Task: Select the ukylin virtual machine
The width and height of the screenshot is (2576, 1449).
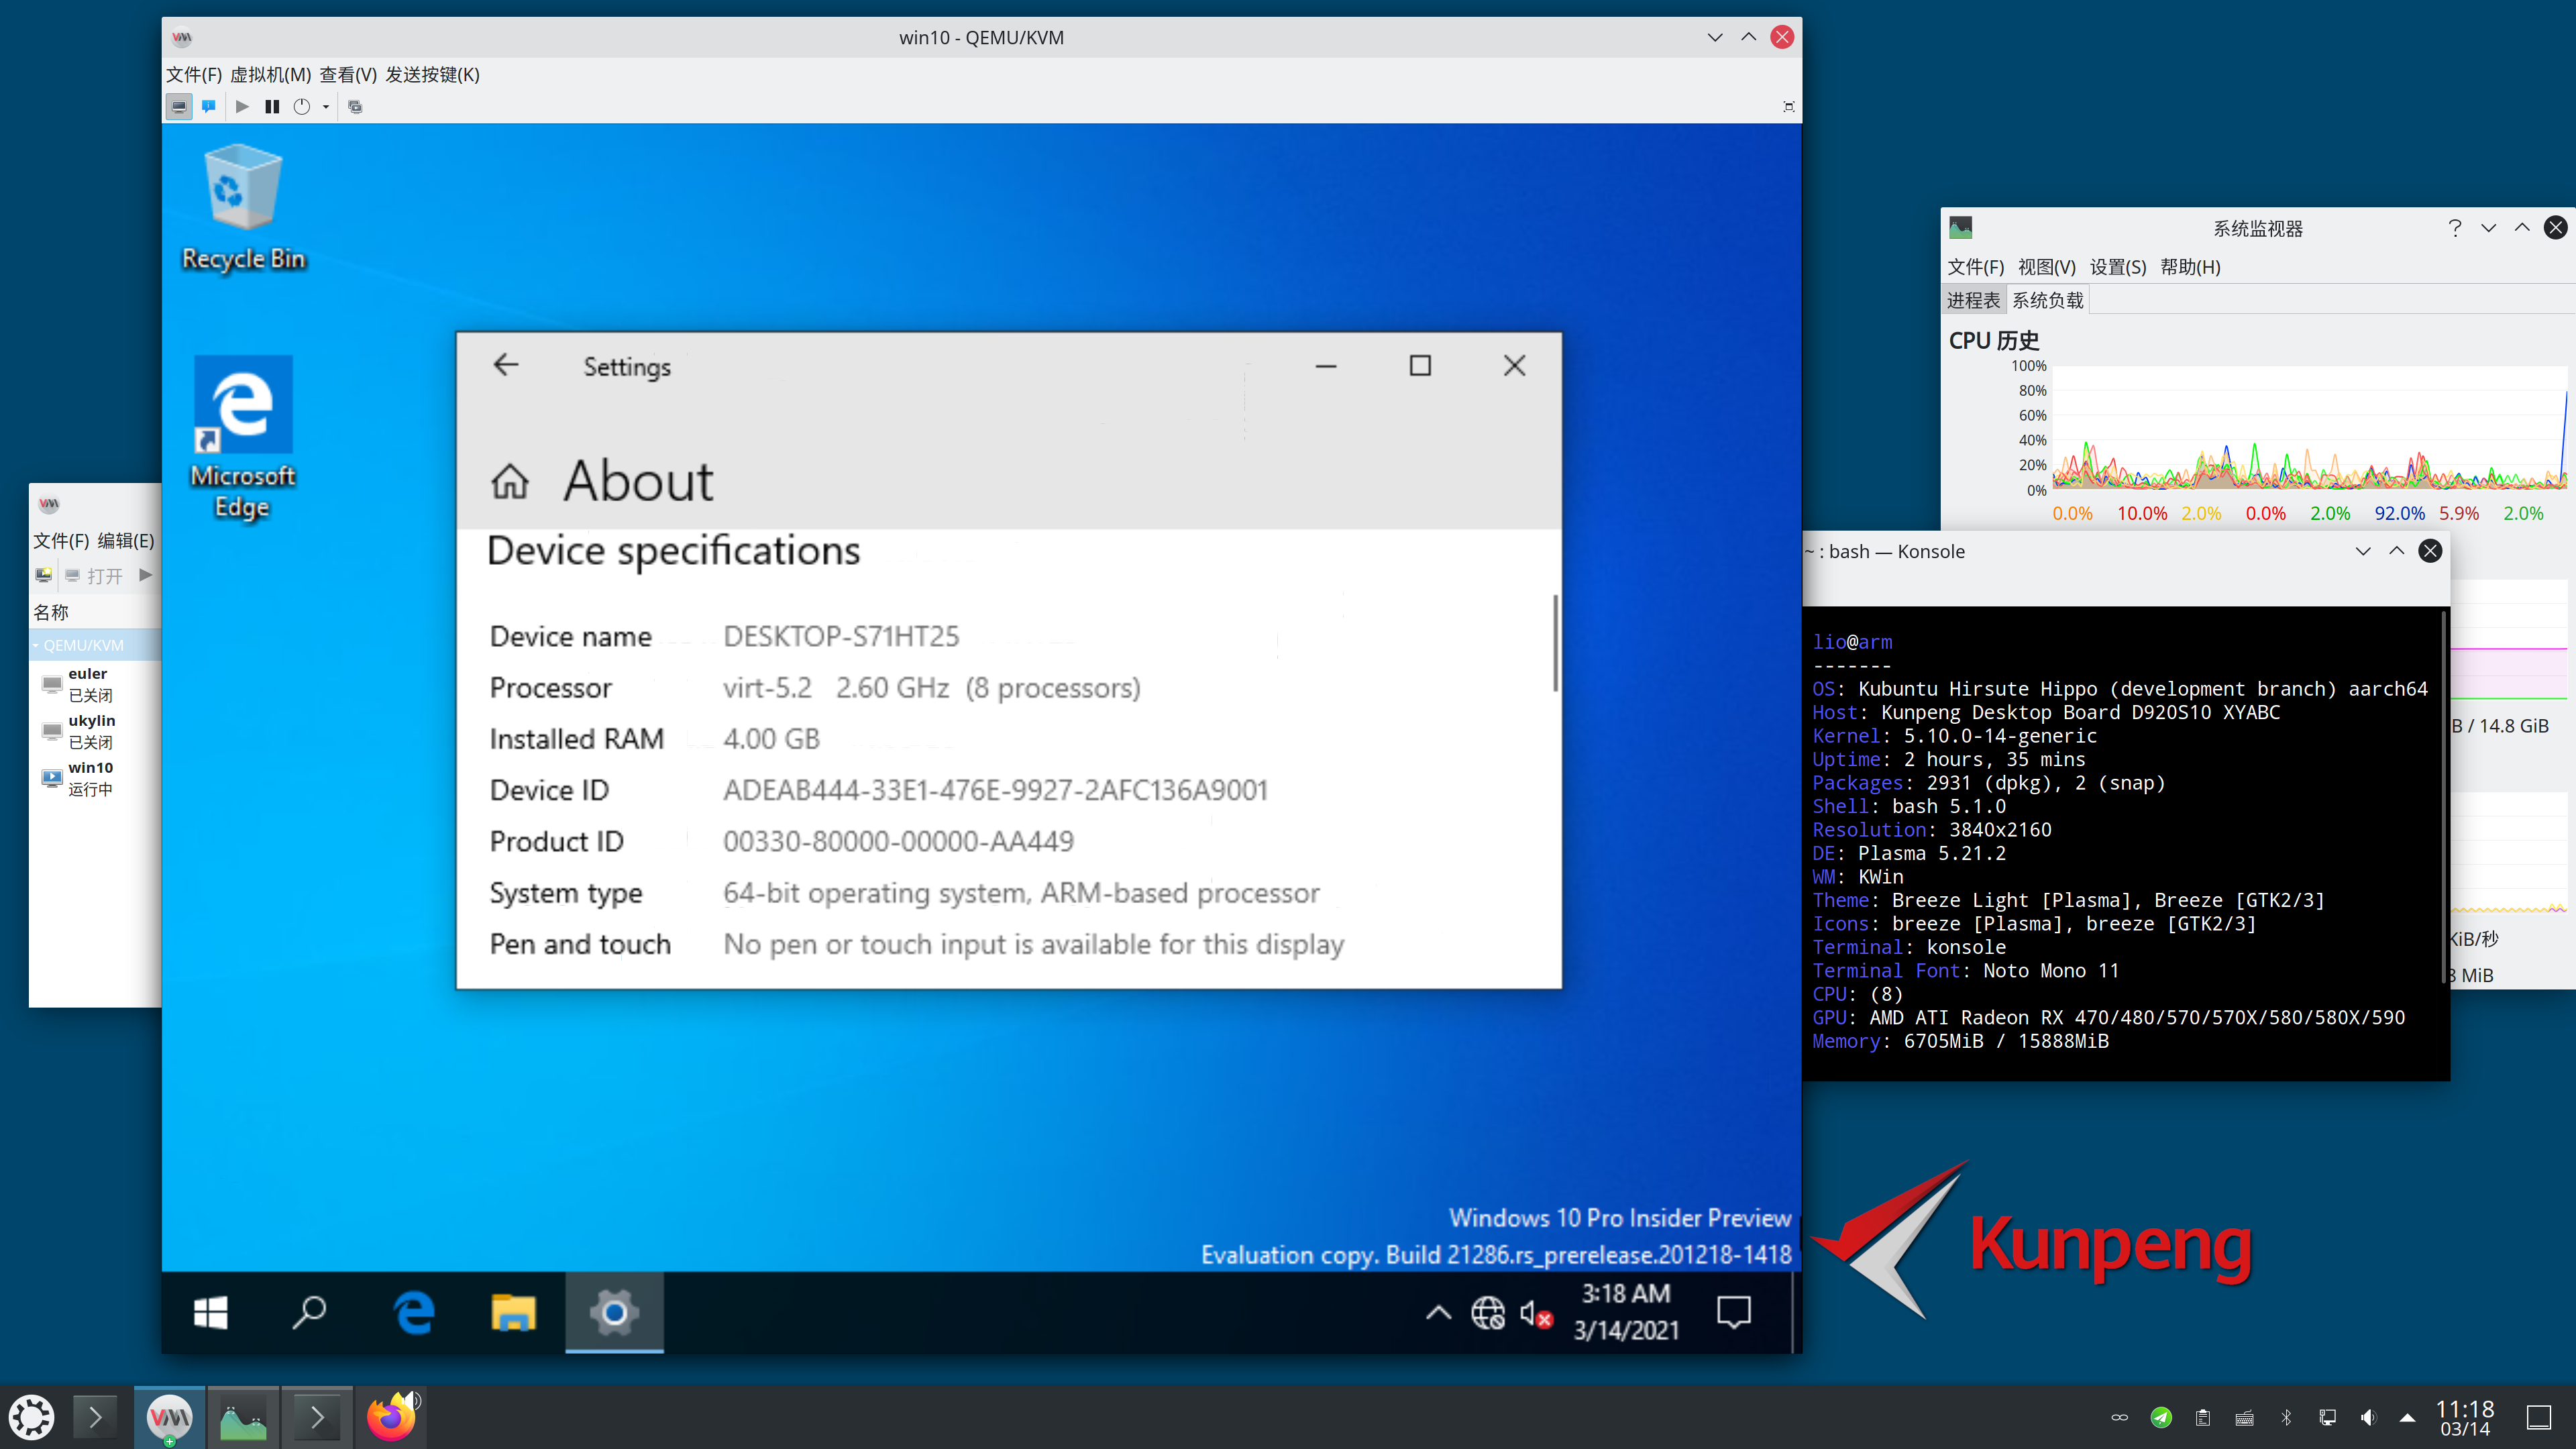Action: (95, 731)
